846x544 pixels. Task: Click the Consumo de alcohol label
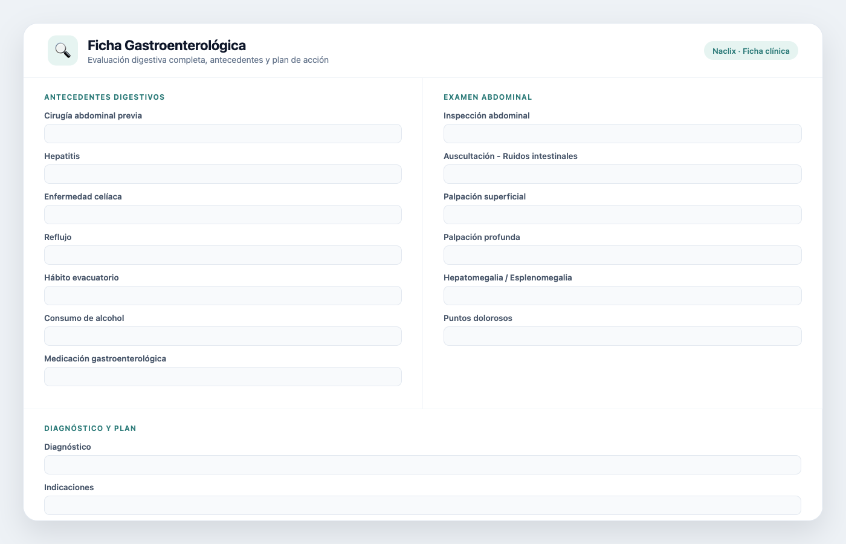click(84, 318)
